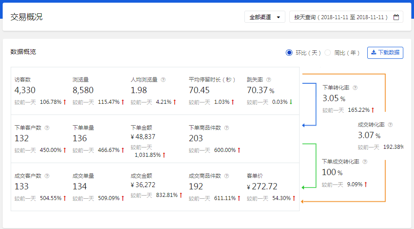Viewport: 414px width, 229px height.
Task: Select the 同比（年）radio option
Action: [x=328, y=53]
